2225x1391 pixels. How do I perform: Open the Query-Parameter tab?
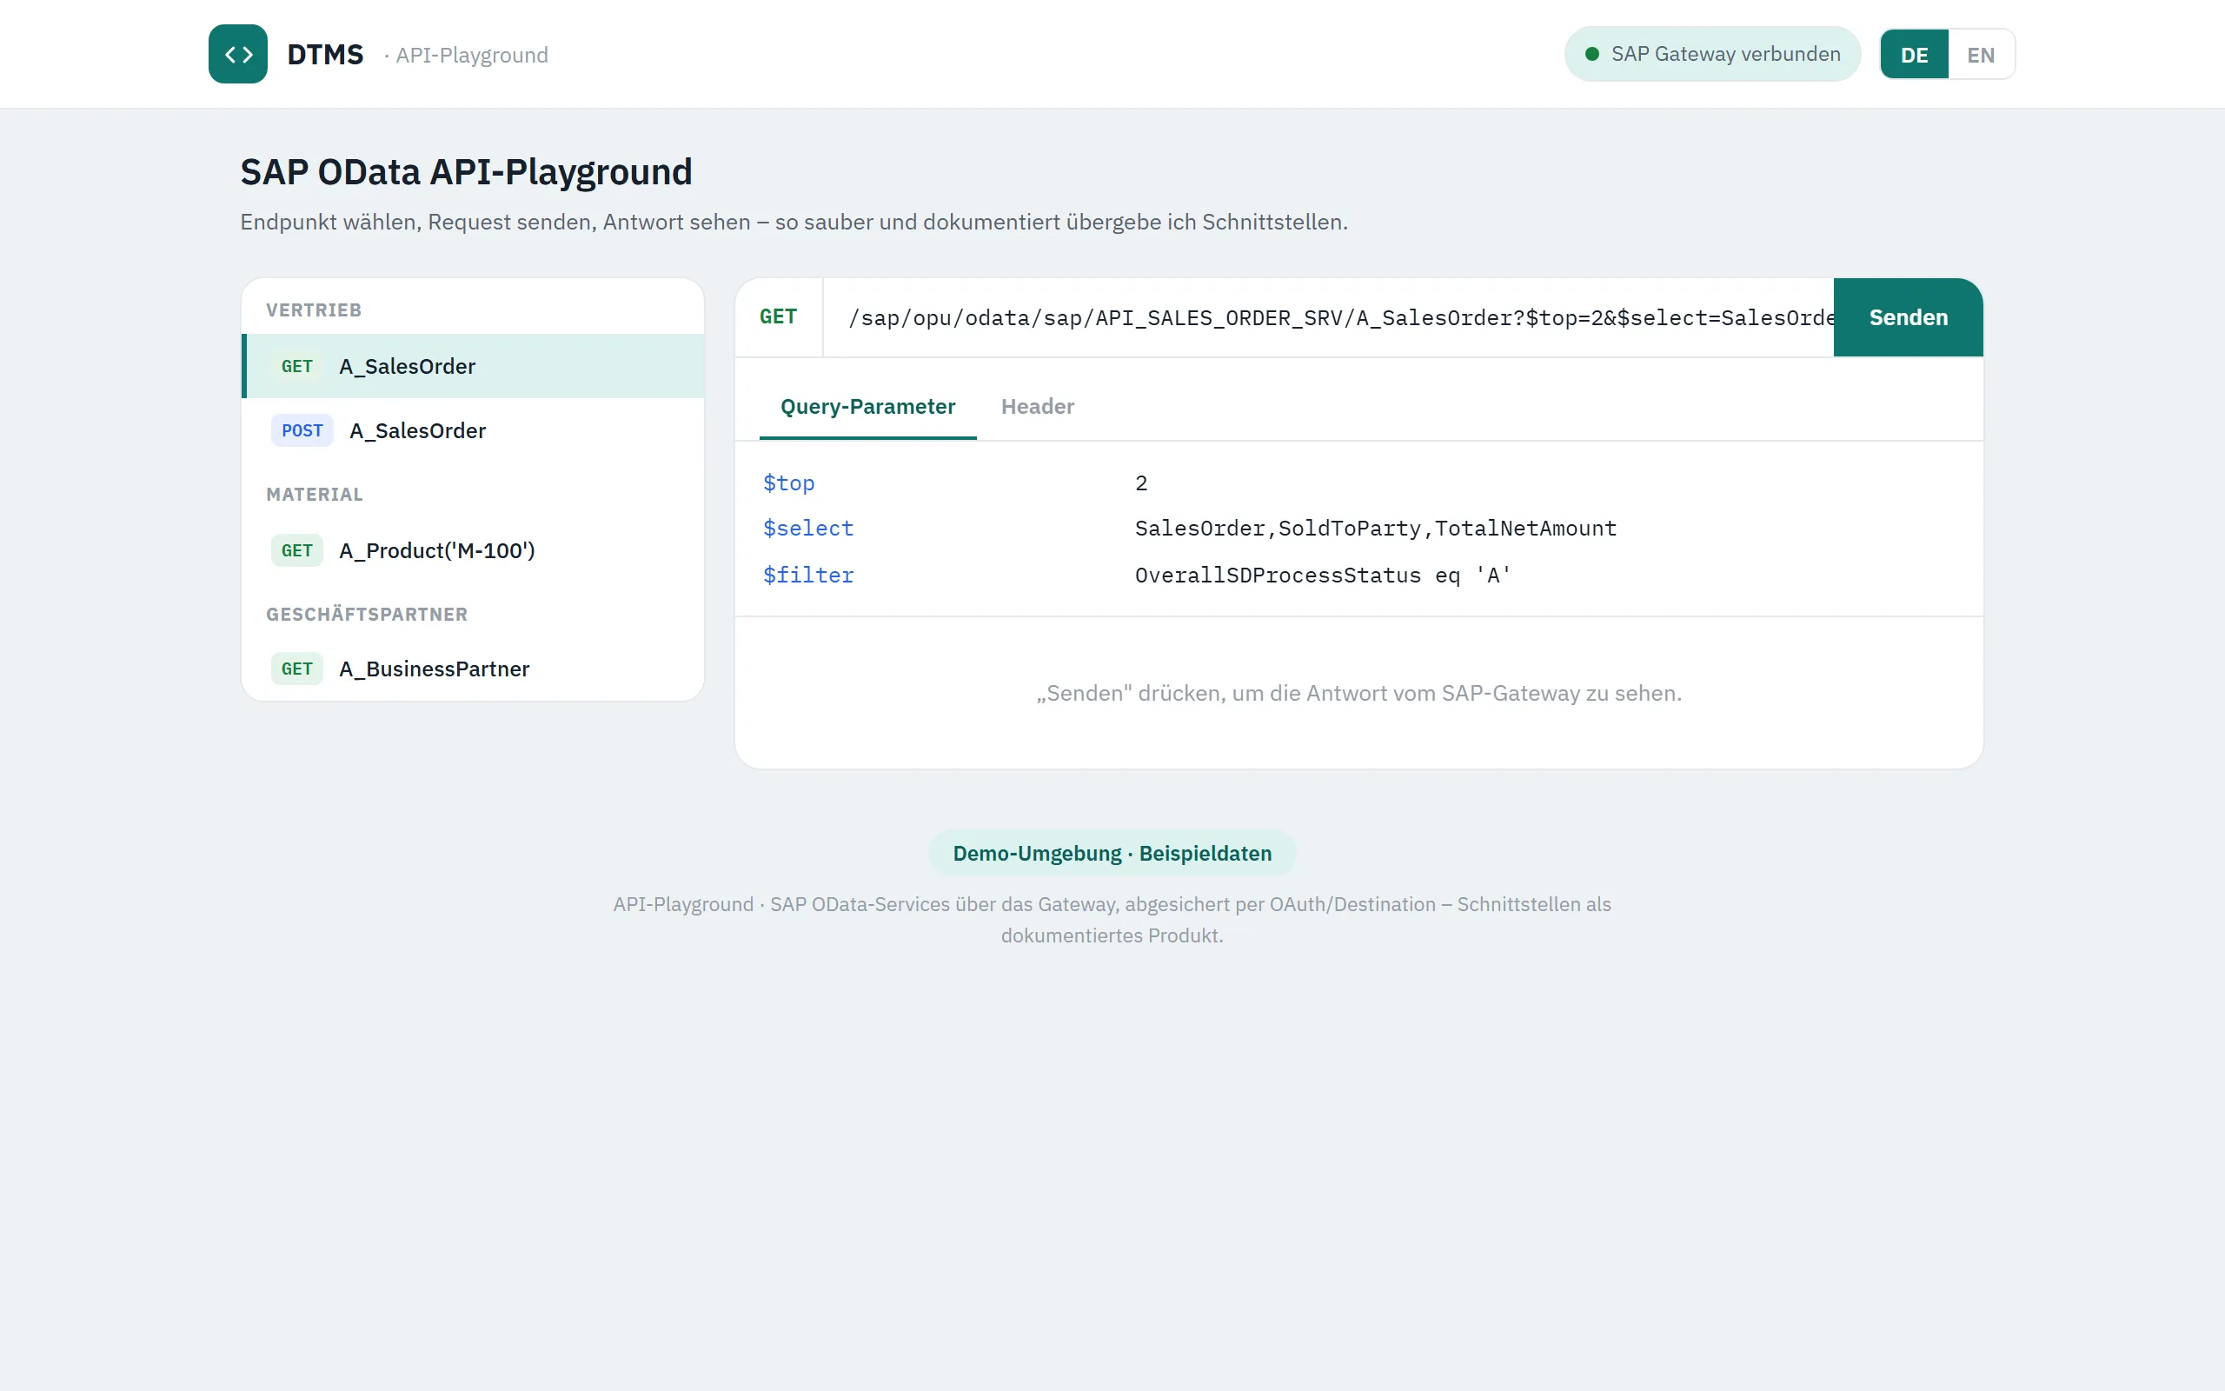(x=867, y=407)
